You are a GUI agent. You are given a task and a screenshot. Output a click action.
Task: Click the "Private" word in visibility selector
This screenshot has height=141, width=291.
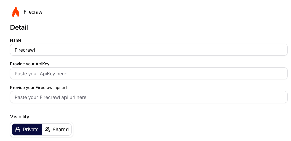point(31,130)
